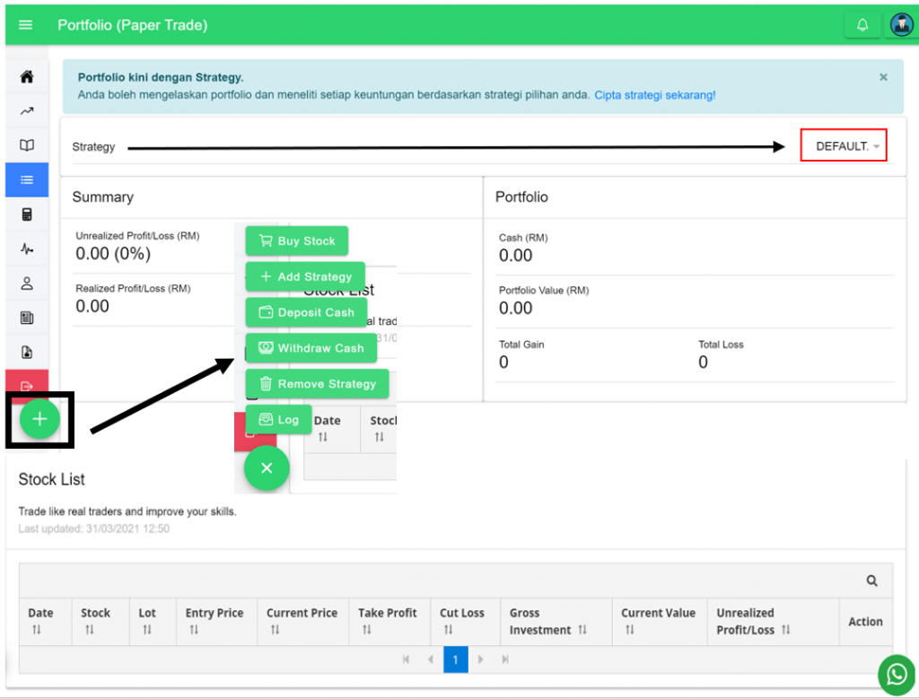Image resolution: width=919 pixels, height=699 pixels.
Task: Open the trending chart sidebar icon
Action: point(27,111)
